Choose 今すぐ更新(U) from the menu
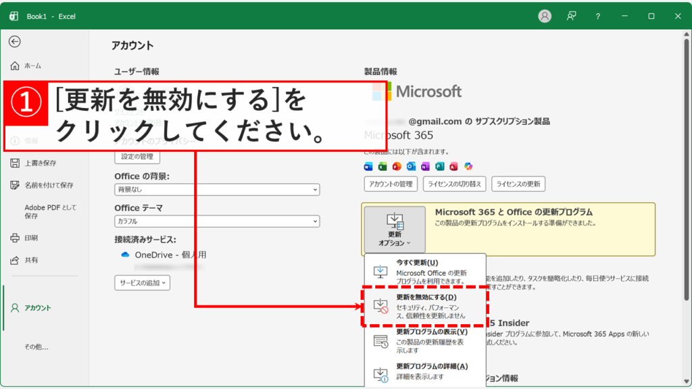The height and width of the screenshot is (389, 692). pos(425,271)
